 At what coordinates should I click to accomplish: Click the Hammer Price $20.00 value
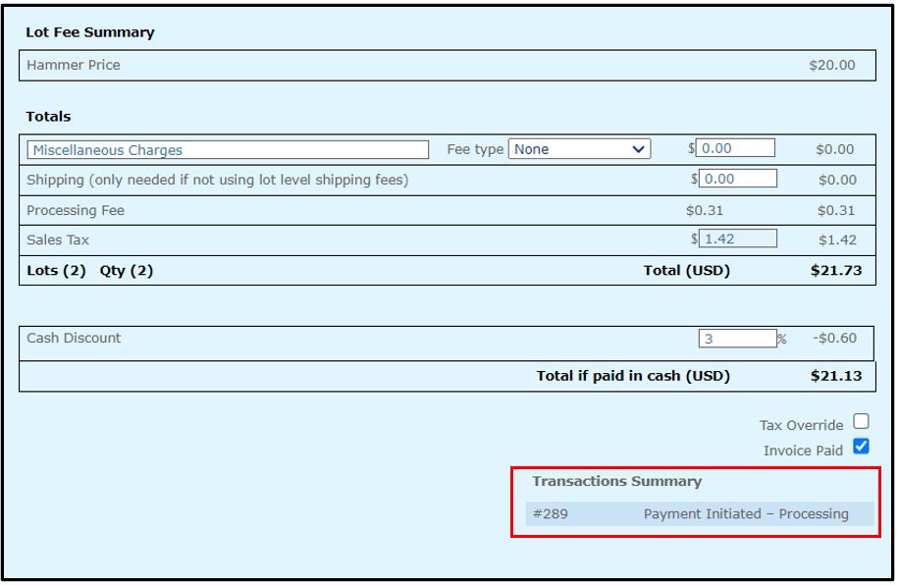[x=832, y=66]
